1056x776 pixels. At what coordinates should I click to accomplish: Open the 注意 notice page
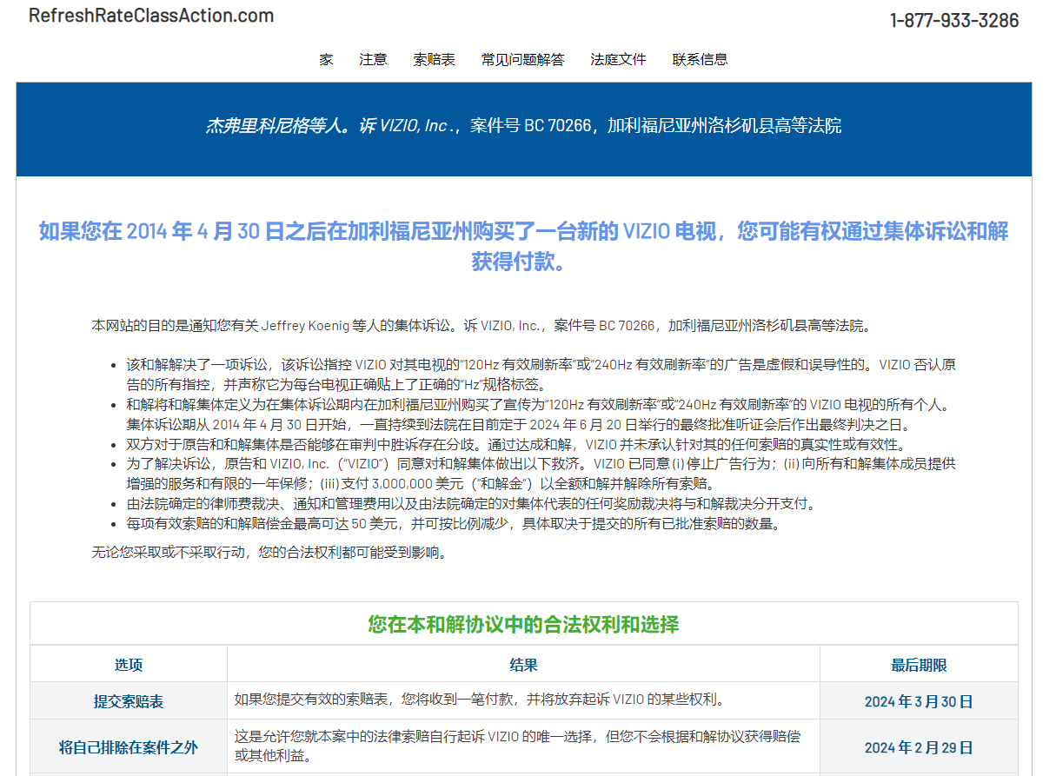(x=374, y=59)
